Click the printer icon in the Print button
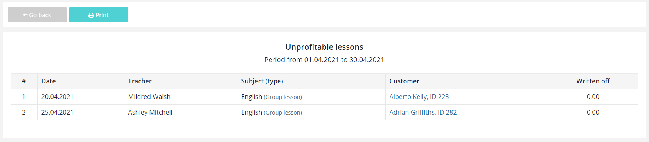The height and width of the screenshot is (142, 649). pos(91,15)
